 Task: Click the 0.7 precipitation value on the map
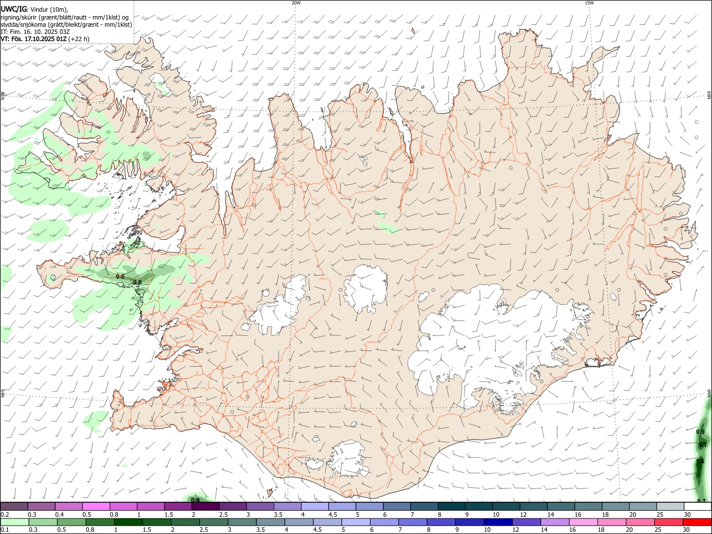tap(701, 501)
